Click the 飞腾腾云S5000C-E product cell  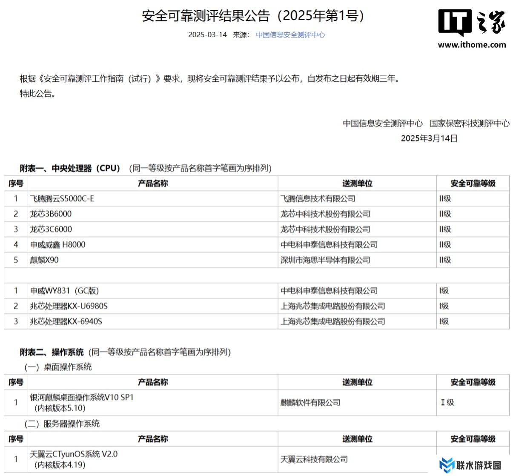coord(62,199)
